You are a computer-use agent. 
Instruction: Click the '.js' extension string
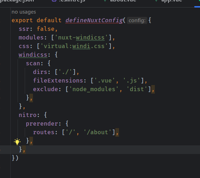tap(132, 81)
